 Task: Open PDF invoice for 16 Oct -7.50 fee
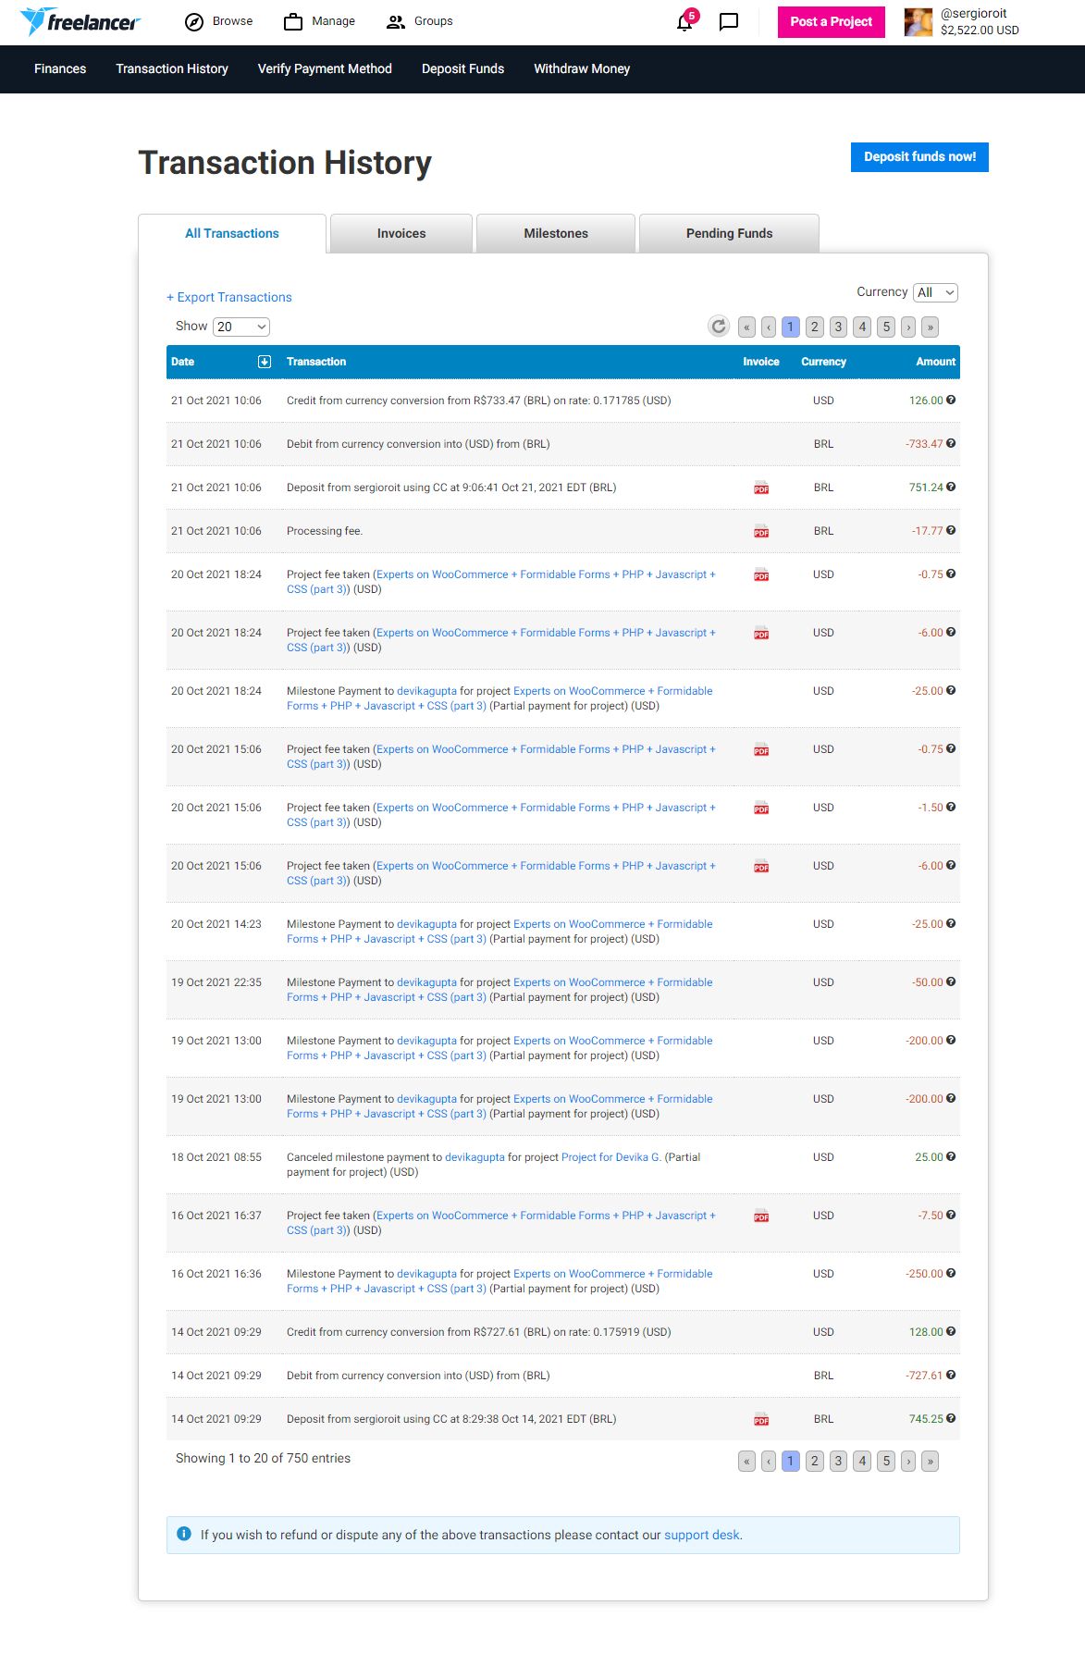tap(761, 1216)
